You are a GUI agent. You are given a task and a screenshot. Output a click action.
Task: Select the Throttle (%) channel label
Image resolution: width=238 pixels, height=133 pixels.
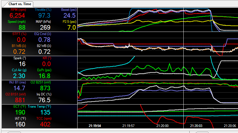point(42,10)
